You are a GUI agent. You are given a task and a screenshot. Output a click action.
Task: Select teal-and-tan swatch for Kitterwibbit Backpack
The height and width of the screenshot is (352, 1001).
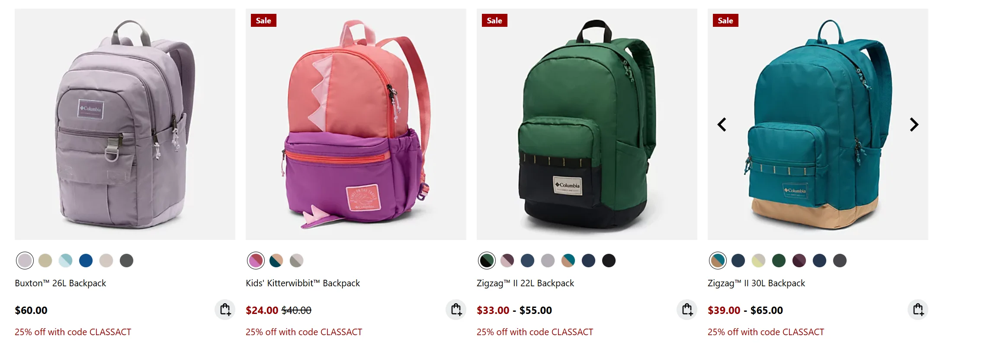[276, 260]
